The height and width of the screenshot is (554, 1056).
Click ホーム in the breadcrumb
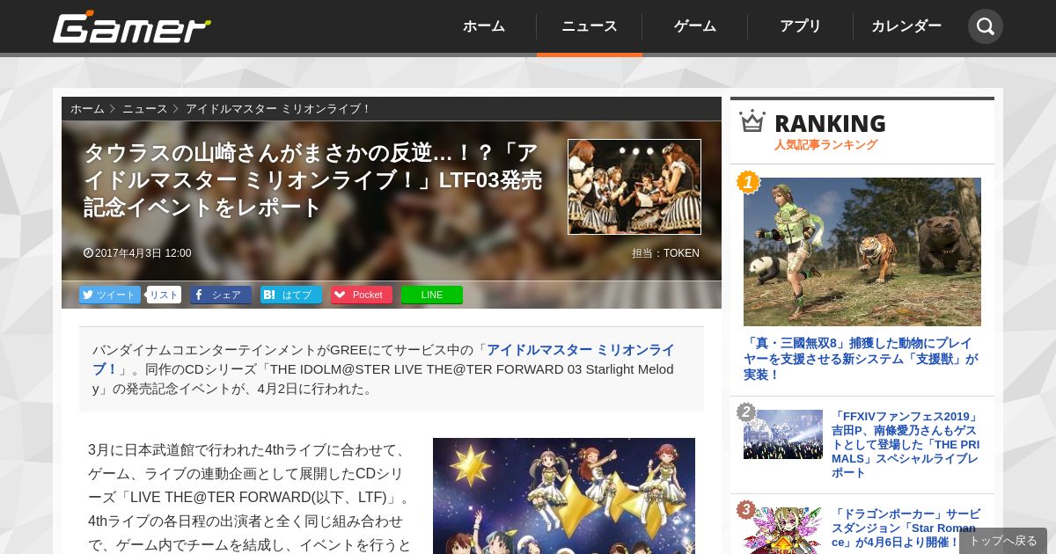pyautogui.click(x=87, y=109)
